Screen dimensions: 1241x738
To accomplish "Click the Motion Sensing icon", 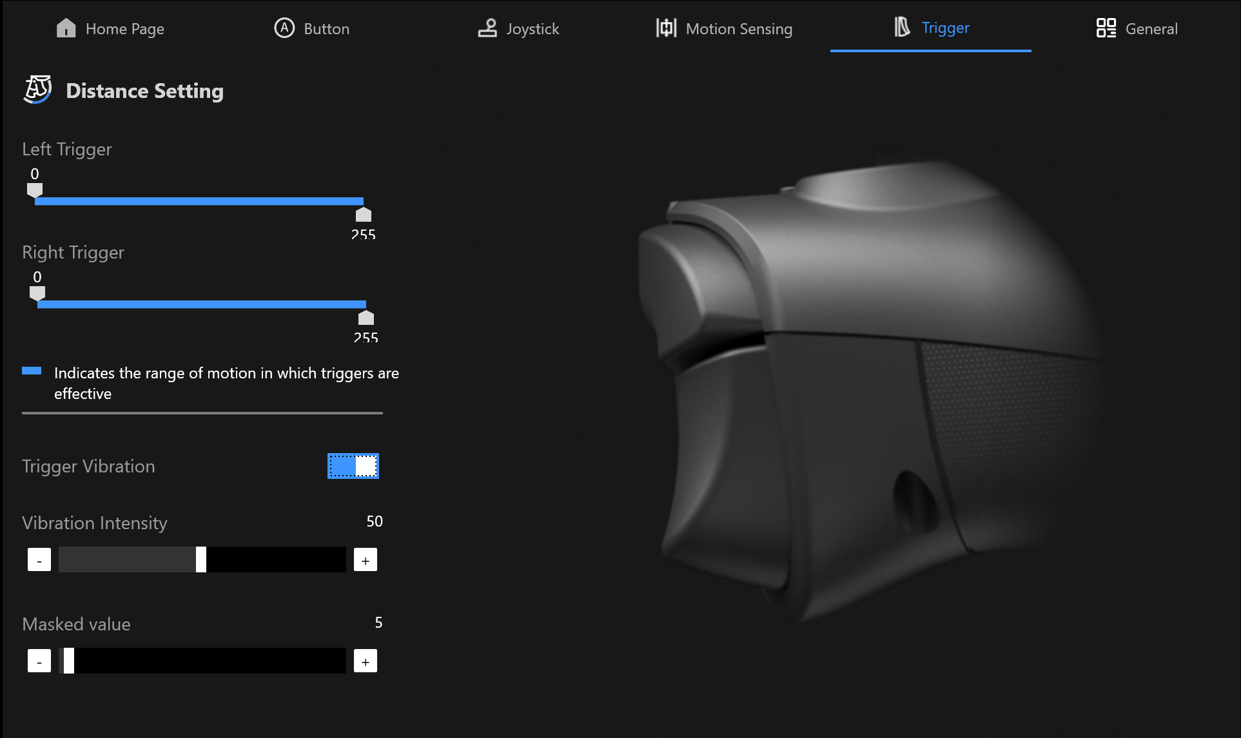I will coord(666,28).
